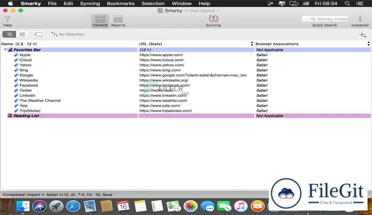Open the Bookmarks menu
This screenshot has width=372, height=215.
(x=121, y=4)
